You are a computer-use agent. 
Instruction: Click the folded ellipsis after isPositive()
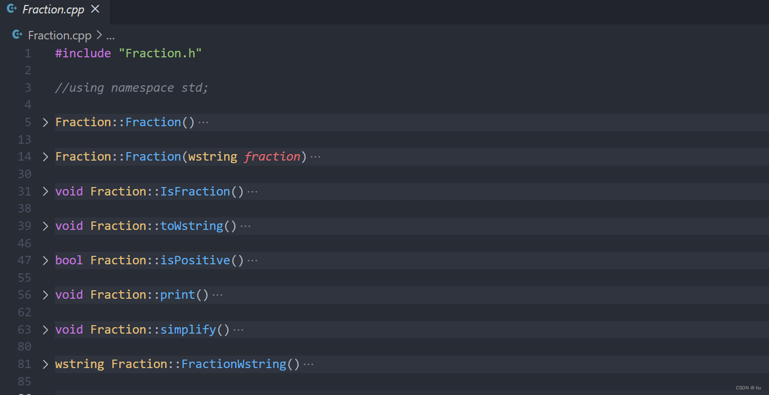click(253, 260)
